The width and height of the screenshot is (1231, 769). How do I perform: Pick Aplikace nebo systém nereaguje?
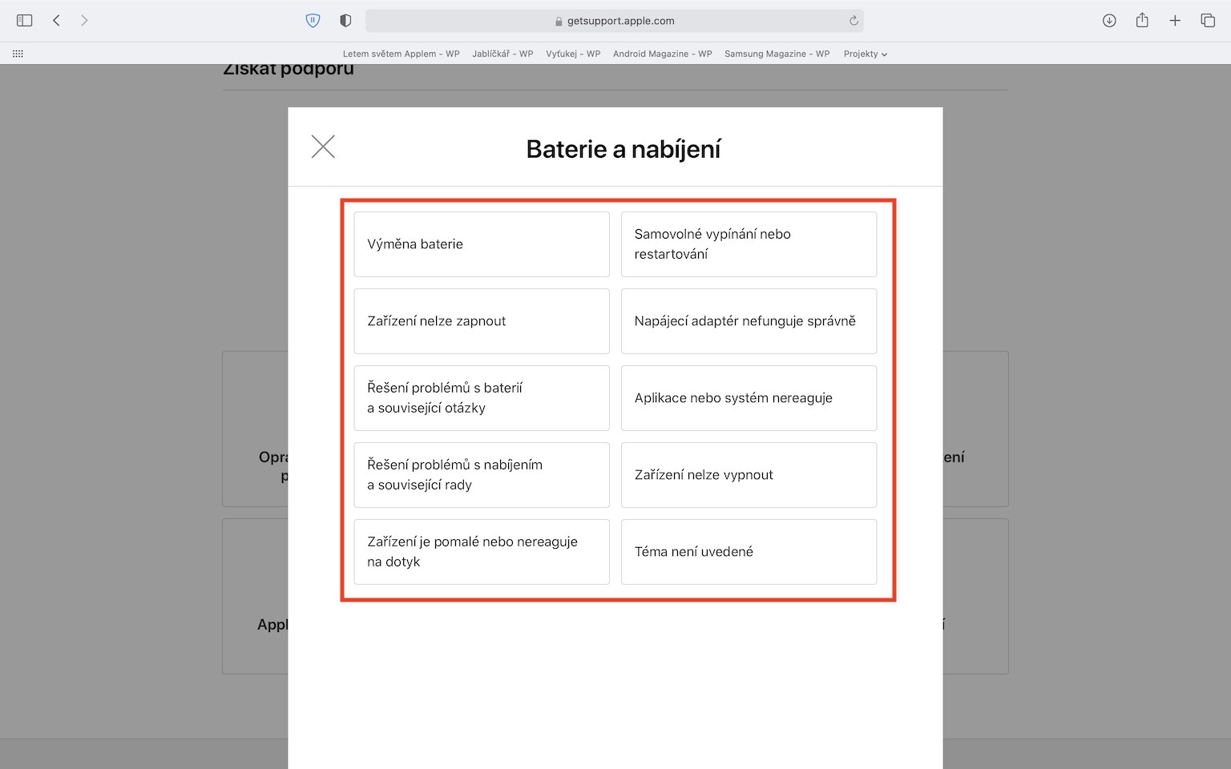749,398
